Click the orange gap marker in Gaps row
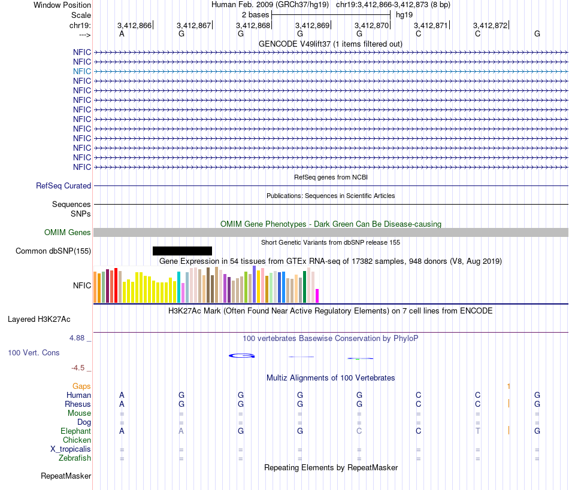 pyautogui.click(x=509, y=386)
